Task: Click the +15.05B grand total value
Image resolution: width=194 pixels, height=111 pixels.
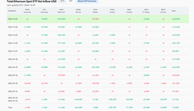Action: click(x=176, y=107)
